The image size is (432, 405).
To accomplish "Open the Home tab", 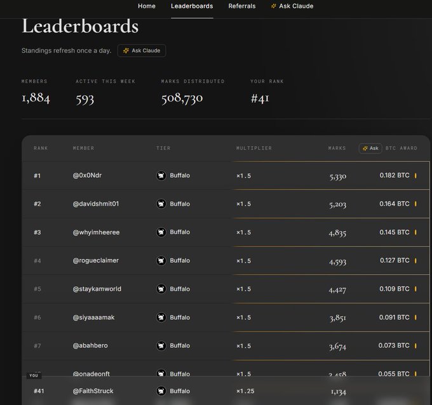I will tap(147, 6).
